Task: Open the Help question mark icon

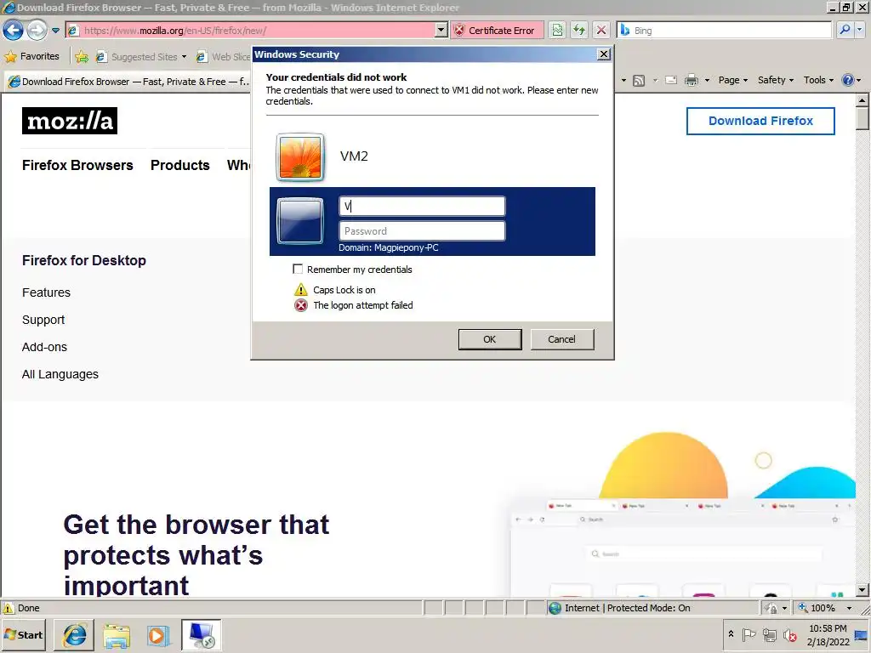Action: (848, 81)
